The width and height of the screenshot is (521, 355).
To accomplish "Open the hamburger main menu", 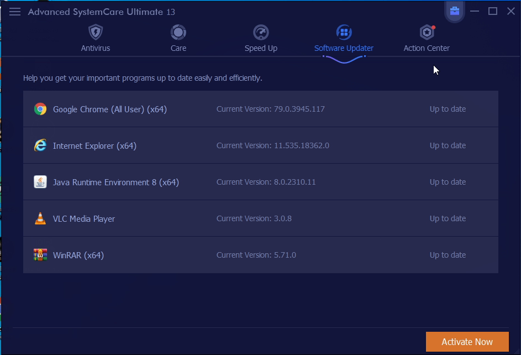I will (x=15, y=12).
